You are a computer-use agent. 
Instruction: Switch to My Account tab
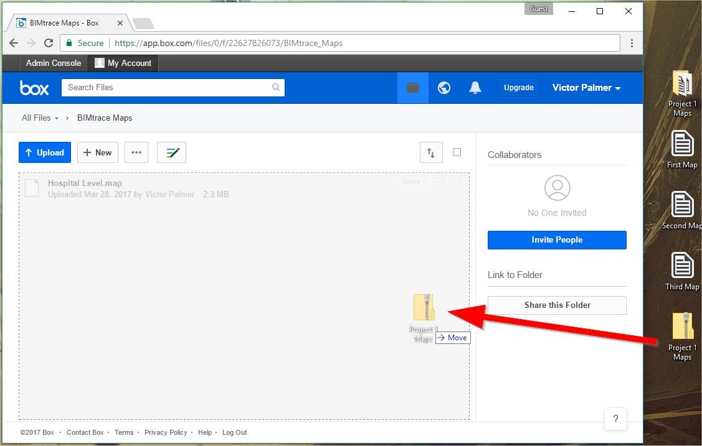[x=123, y=63]
